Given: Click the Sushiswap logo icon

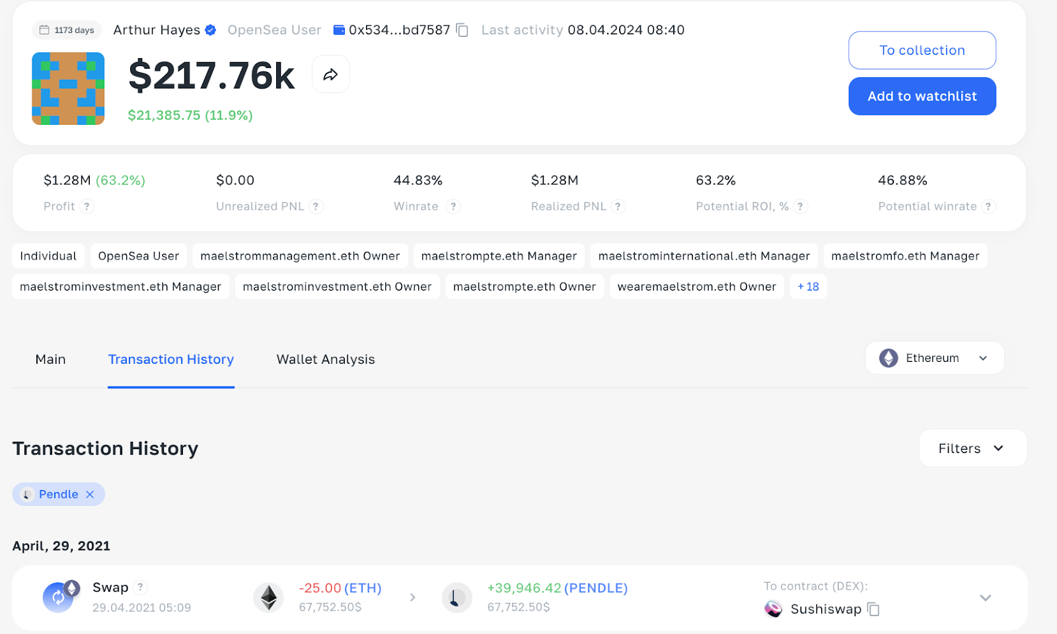Looking at the screenshot, I should point(774,609).
